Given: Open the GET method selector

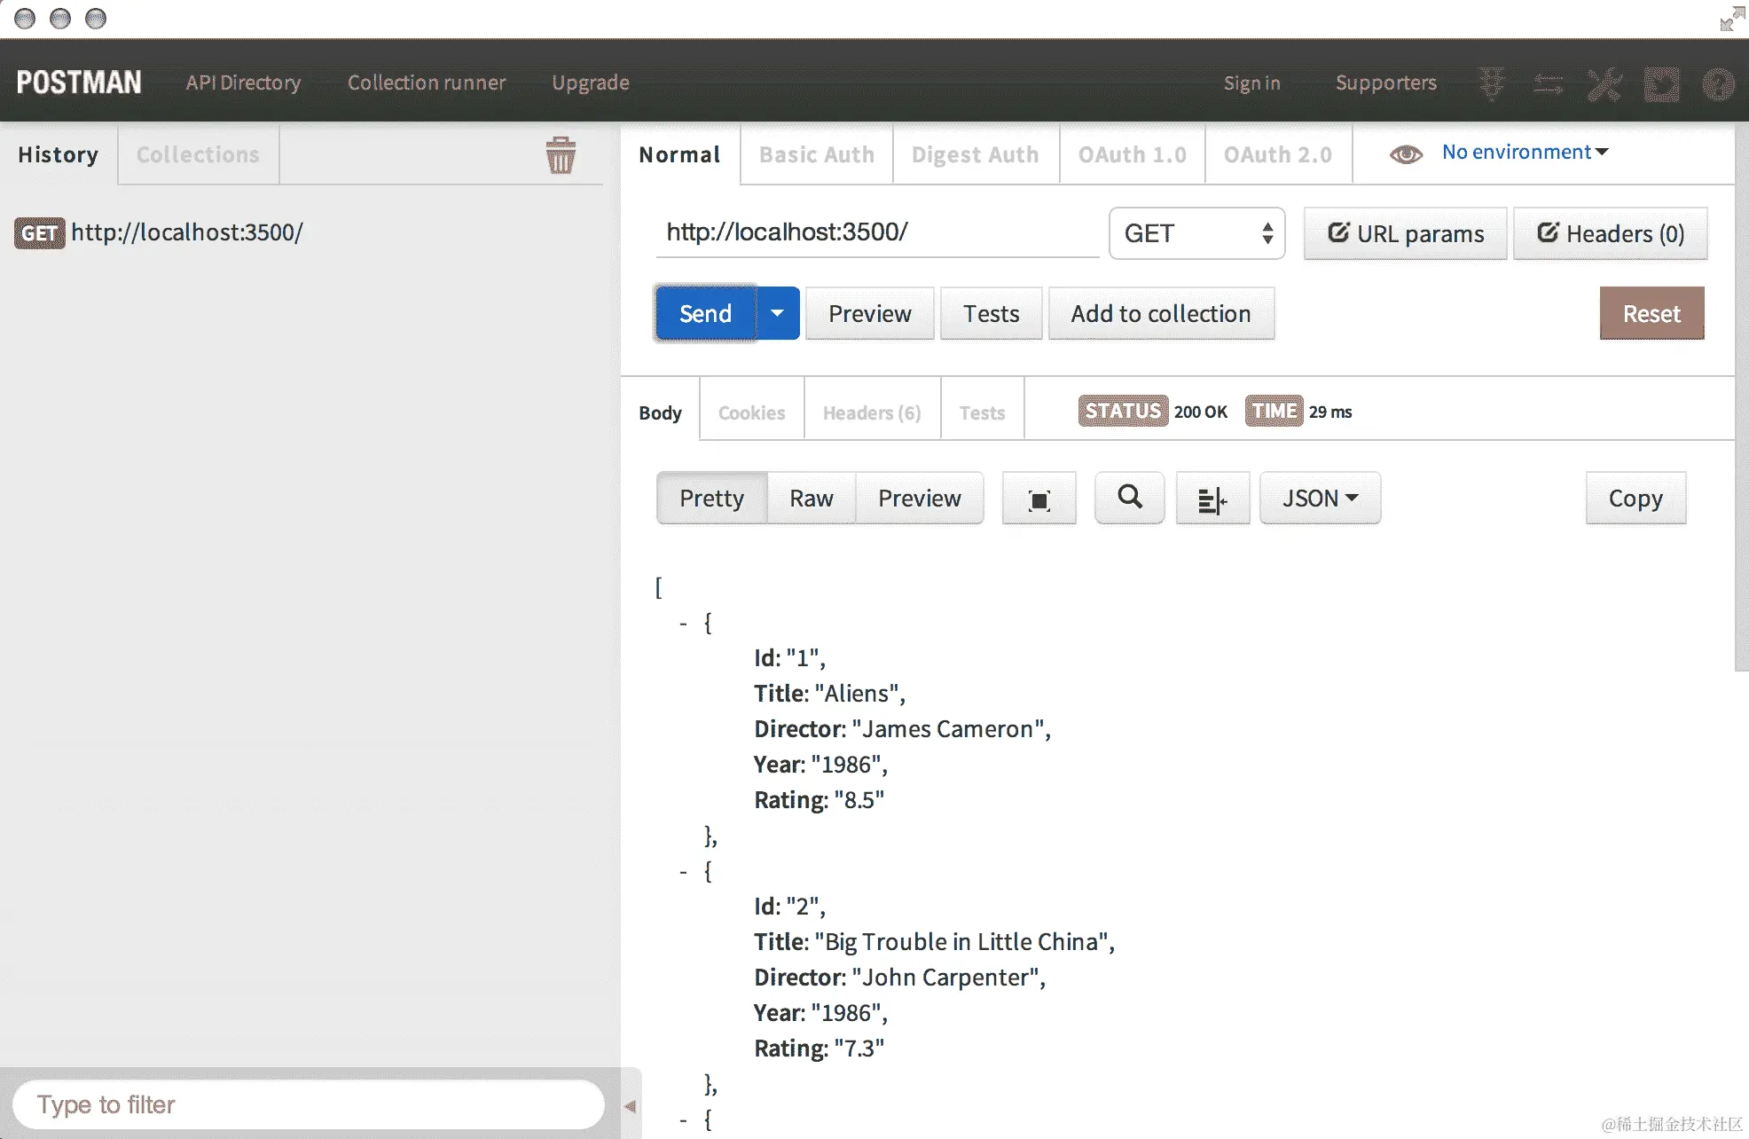Looking at the screenshot, I should 1196,233.
